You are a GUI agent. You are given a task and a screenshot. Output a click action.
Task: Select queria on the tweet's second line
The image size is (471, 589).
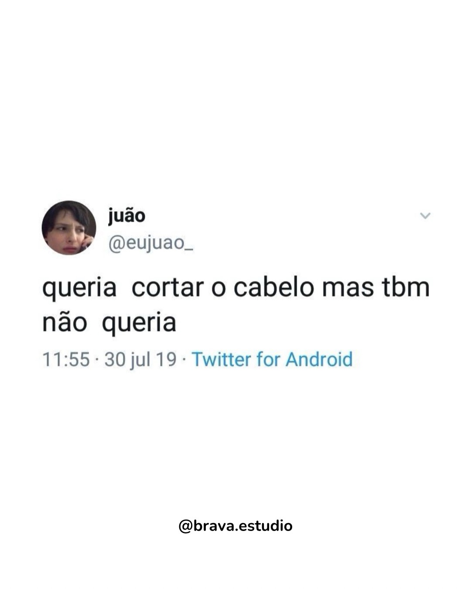point(139,324)
